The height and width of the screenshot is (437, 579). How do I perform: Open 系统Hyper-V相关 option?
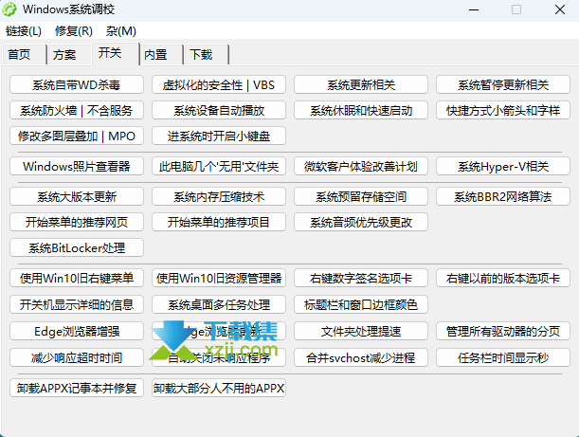[x=503, y=166]
